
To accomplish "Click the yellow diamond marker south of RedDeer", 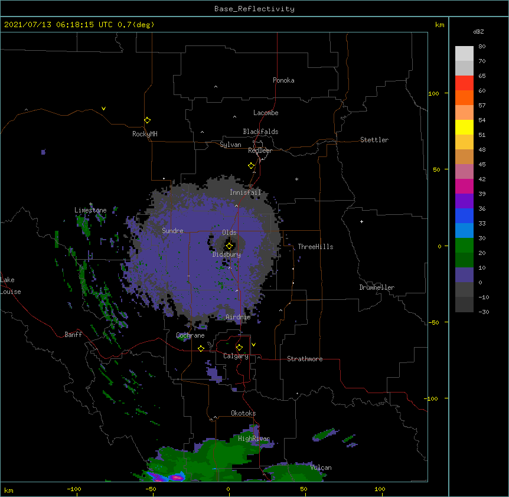I will (252, 166).
